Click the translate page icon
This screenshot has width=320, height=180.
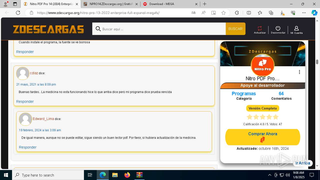point(193,13)
